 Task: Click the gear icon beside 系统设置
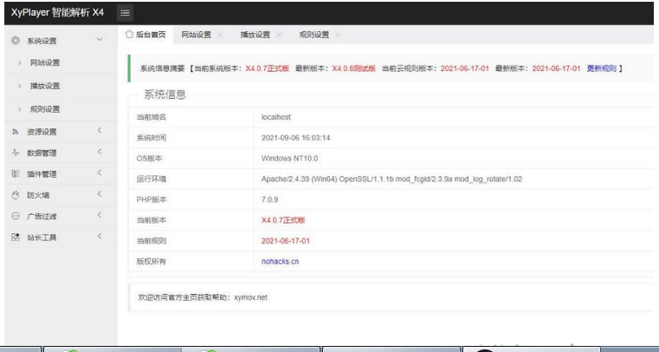coord(16,41)
